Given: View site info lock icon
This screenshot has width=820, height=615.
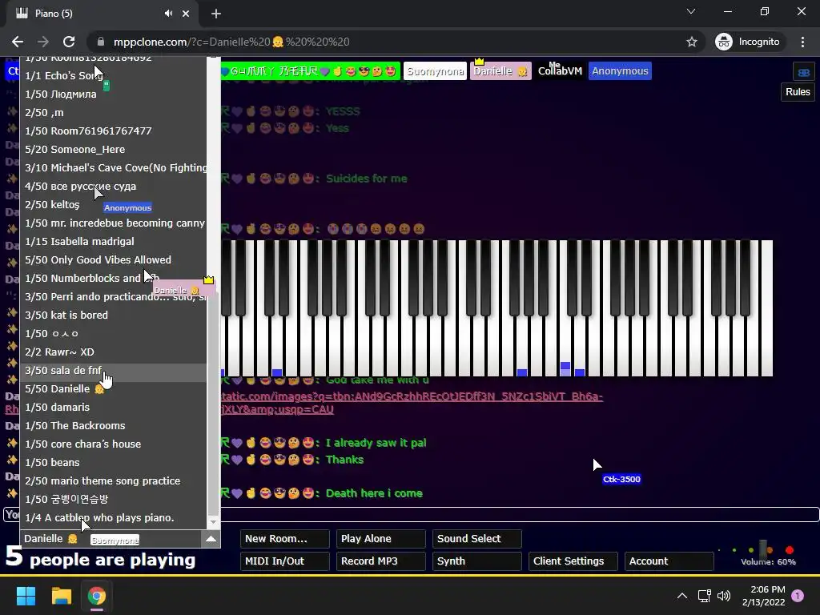Looking at the screenshot, I should pyautogui.click(x=101, y=42).
